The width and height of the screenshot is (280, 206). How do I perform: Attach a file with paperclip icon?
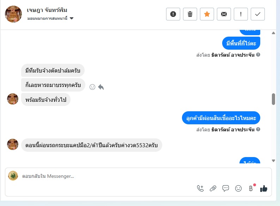point(213,188)
